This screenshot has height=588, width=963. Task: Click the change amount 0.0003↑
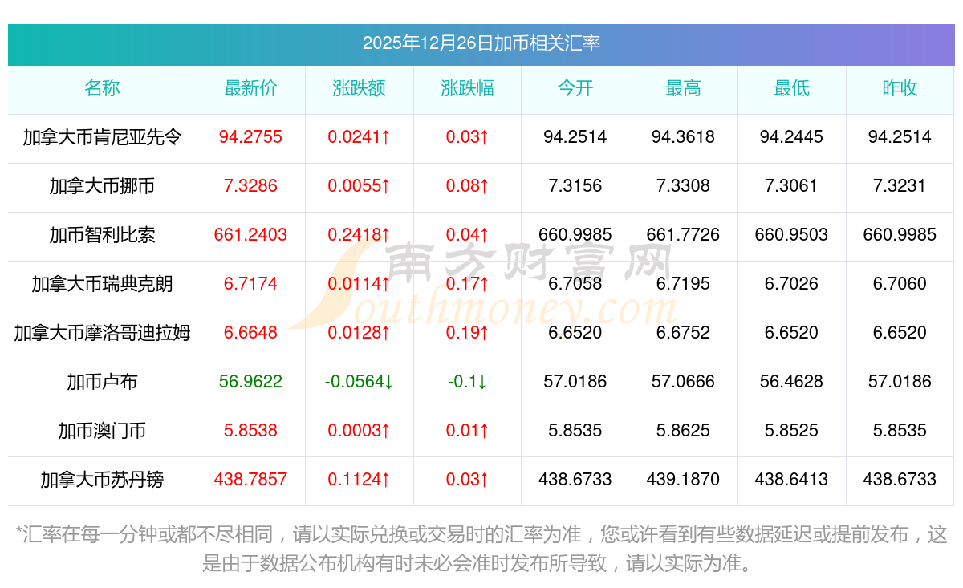(x=359, y=431)
